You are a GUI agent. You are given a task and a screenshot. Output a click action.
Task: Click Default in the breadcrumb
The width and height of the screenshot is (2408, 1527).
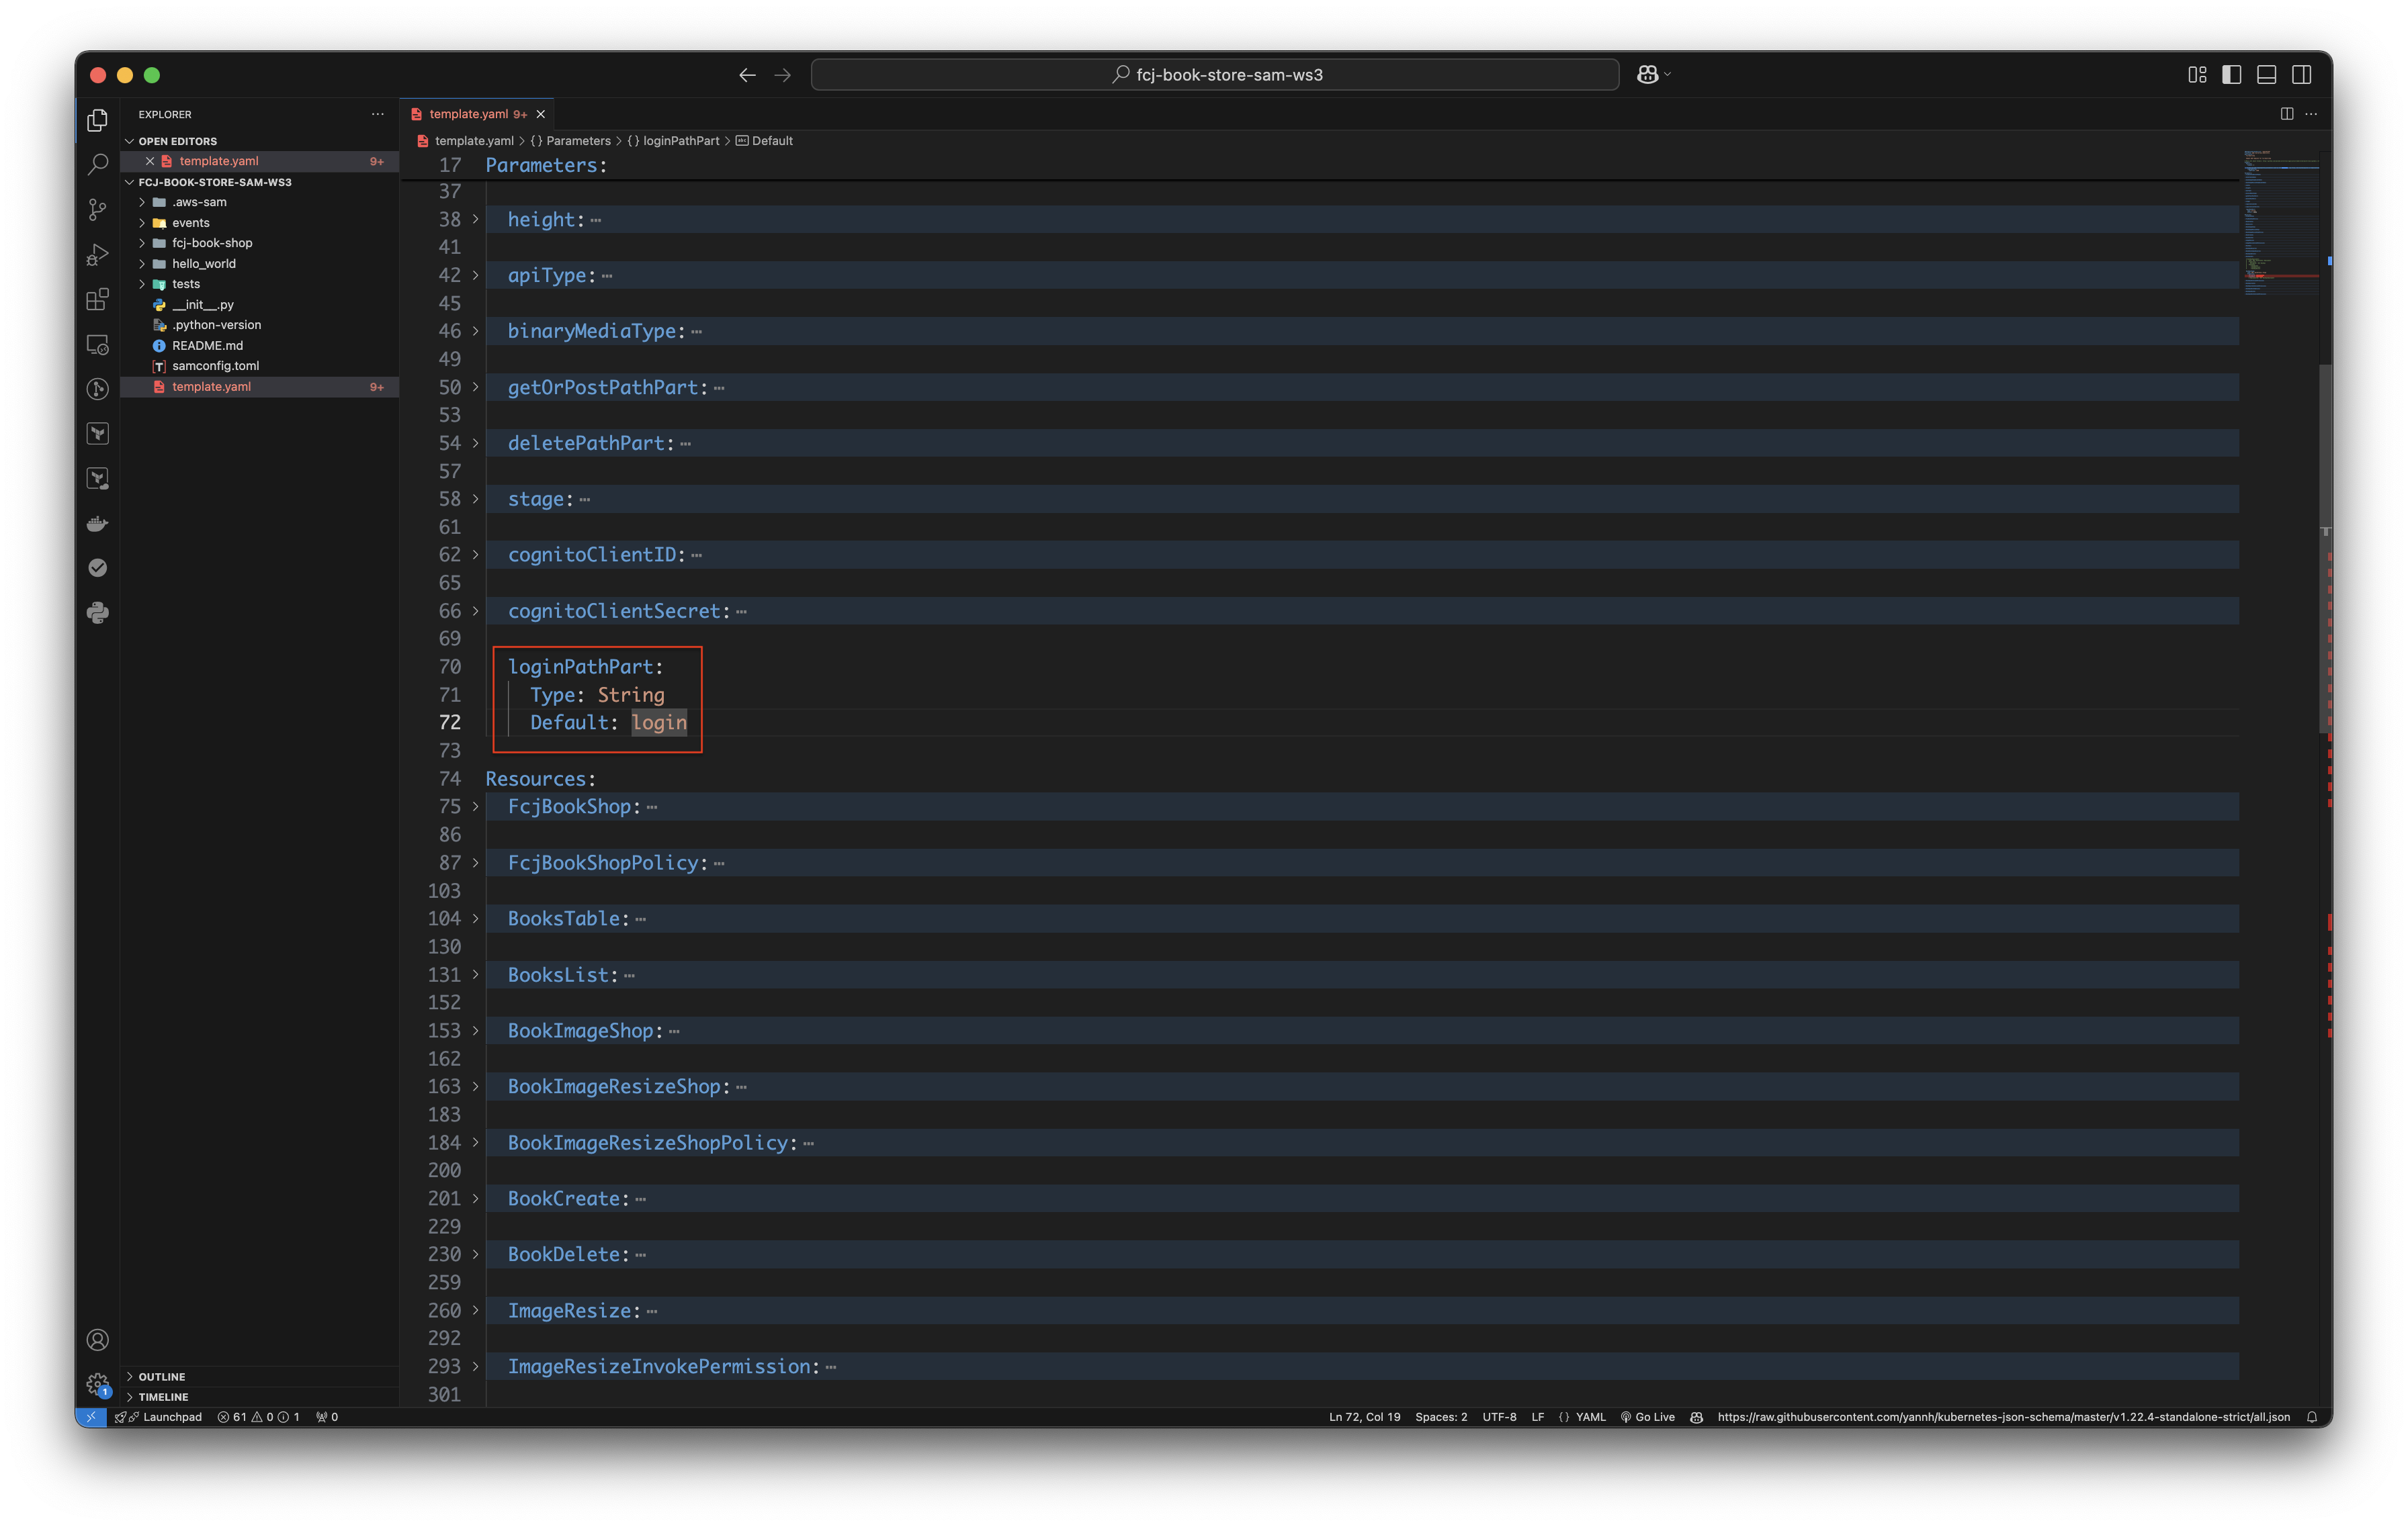(x=772, y=141)
